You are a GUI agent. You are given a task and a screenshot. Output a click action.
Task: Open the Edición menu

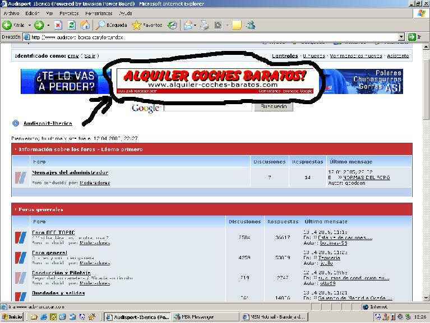point(32,13)
